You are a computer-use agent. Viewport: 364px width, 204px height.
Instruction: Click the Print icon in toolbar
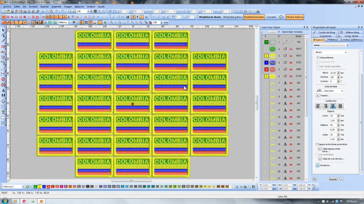click(25, 11)
